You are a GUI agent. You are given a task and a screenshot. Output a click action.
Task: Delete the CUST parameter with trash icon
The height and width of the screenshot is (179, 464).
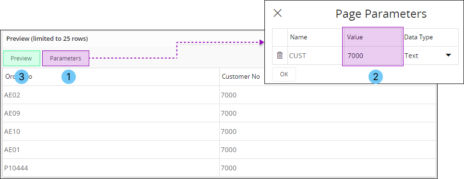coord(280,55)
